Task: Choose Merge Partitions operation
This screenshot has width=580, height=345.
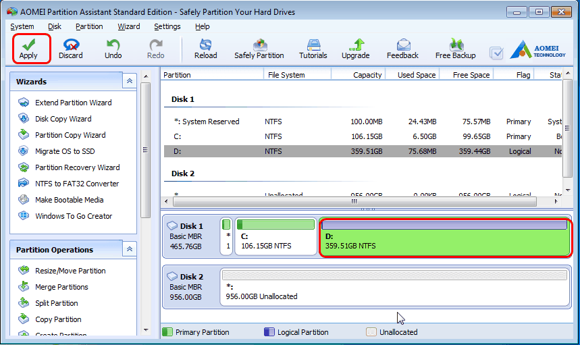Action: pyautogui.click(x=61, y=287)
